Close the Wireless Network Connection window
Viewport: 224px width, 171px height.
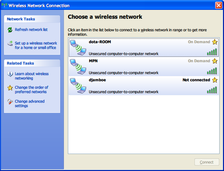tap(219, 5)
